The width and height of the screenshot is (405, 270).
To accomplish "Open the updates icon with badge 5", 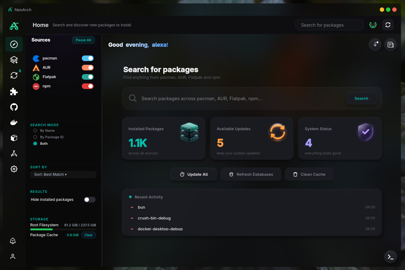I will (x=14, y=75).
